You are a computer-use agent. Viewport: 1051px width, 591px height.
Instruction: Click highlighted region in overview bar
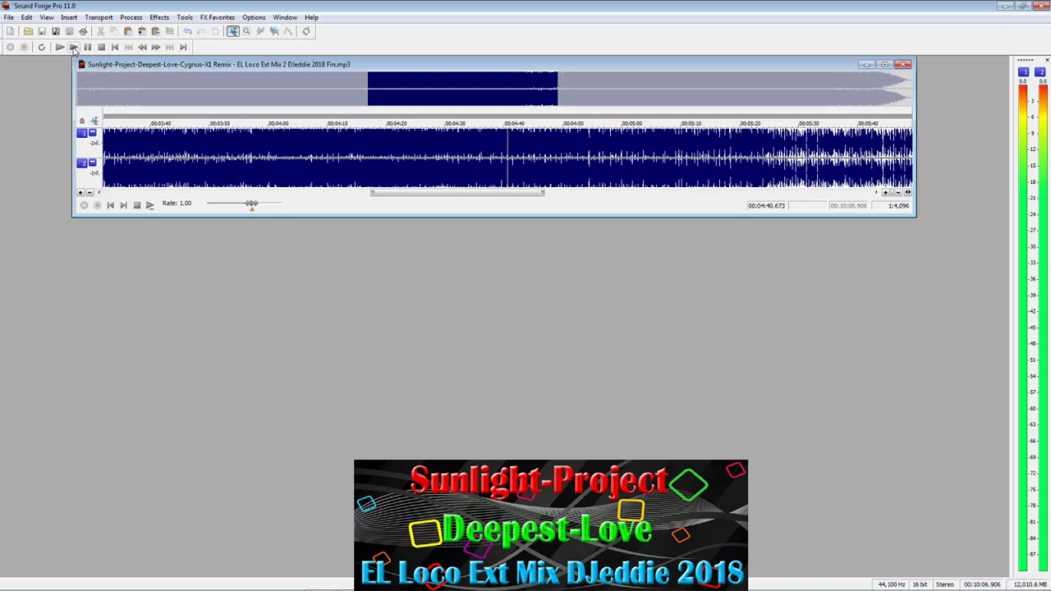coord(462,89)
